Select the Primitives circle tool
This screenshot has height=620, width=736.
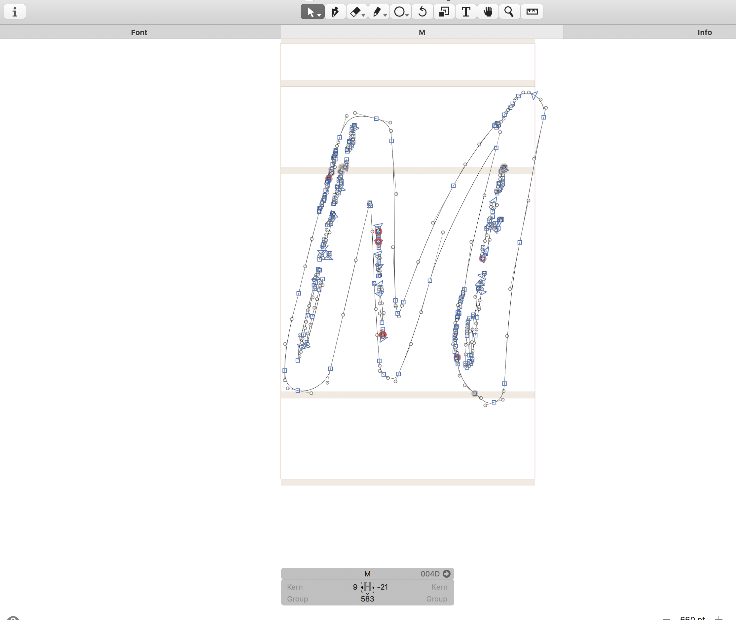399,12
